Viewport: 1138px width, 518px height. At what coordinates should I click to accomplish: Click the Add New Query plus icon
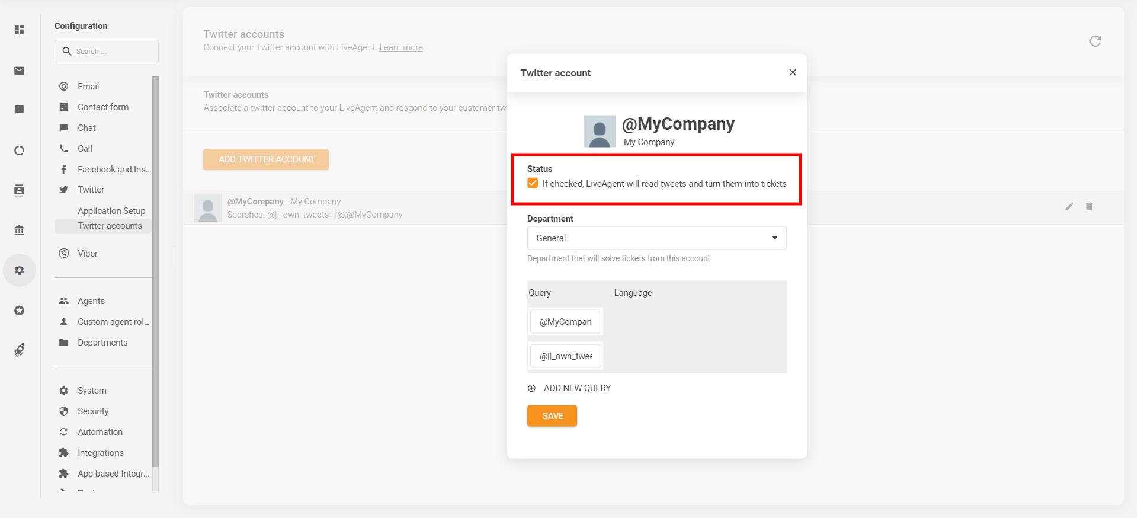(531, 388)
